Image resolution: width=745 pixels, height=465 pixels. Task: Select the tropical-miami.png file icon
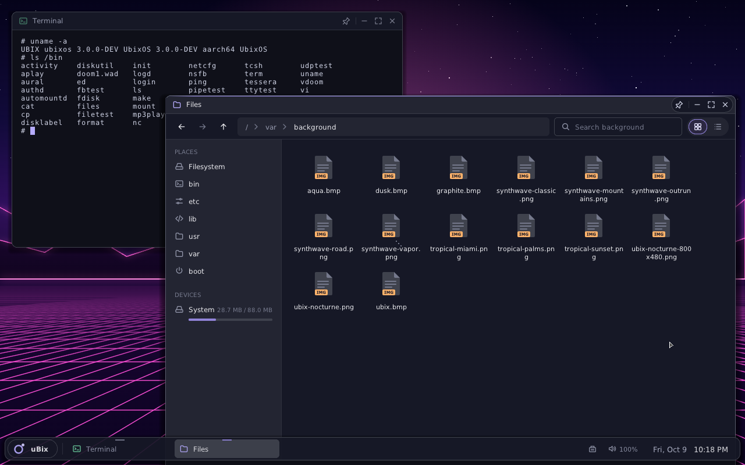459,226
